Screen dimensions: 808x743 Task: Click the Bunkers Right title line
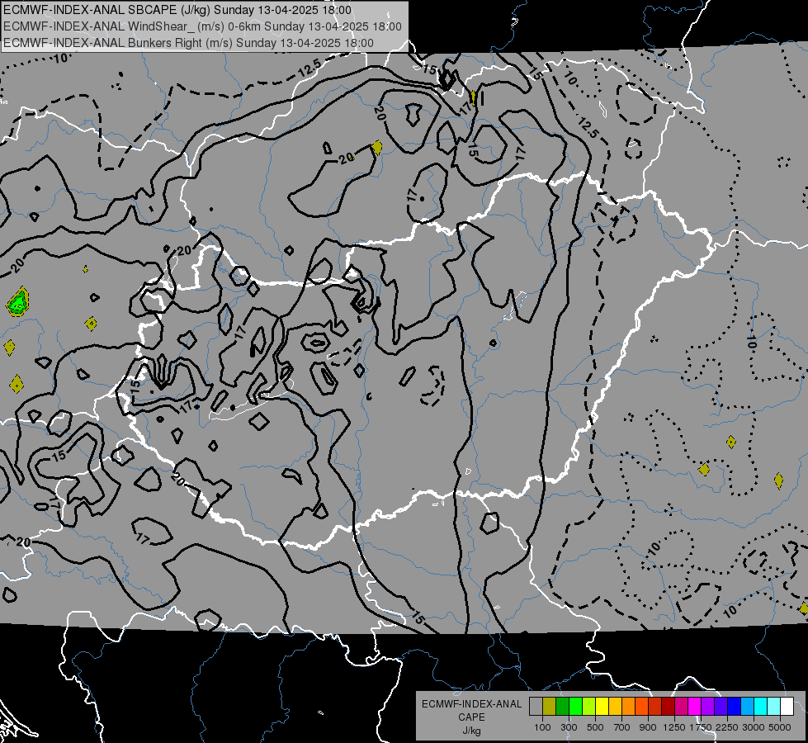pyautogui.click(x=189, y=43)
